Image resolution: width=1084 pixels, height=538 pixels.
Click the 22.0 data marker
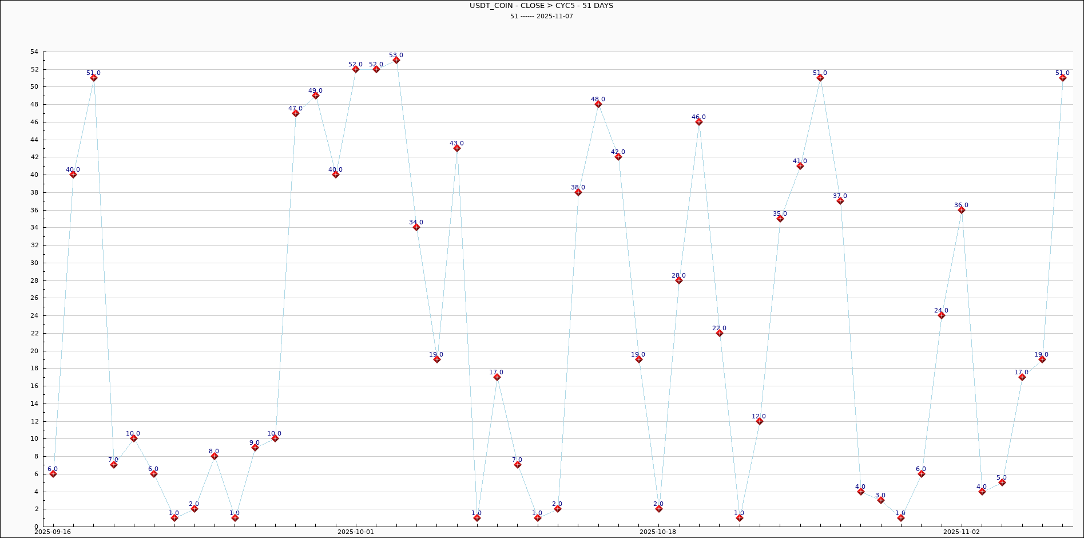pos(719,333)
